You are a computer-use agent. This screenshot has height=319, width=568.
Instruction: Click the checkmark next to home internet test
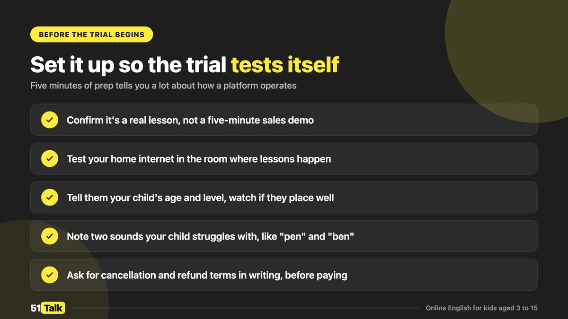[49, 159]
